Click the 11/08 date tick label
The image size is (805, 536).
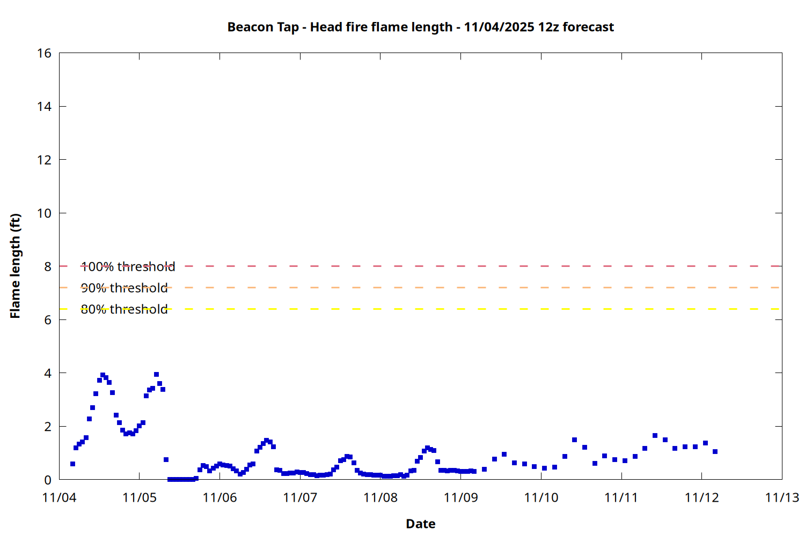coord(380,497)
